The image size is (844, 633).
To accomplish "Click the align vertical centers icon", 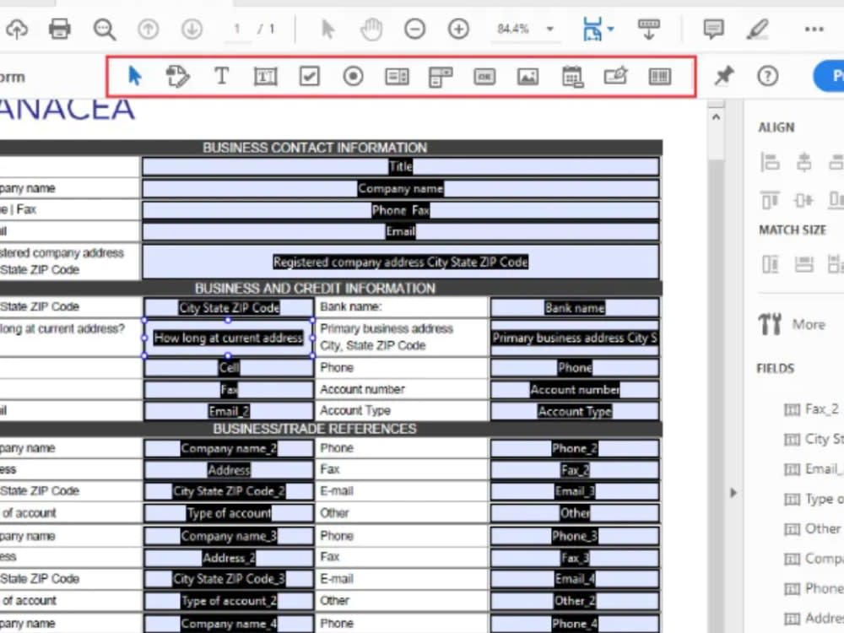I will click(803, 200).
